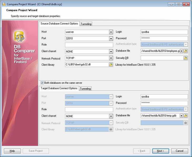Browse for source Client library file
The image size is (192, 157).
111,65
